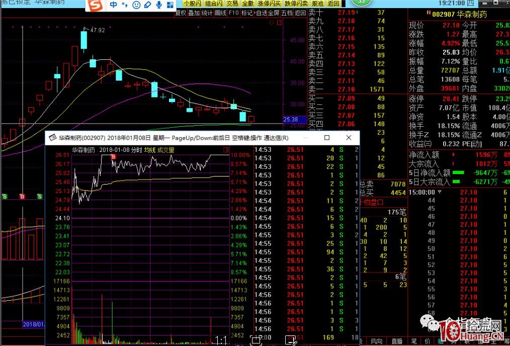Image resolution: width=510 pixels, height=346 pixels.
Task: Click small red box icon in intraday header
Action: tap(226, 150)
